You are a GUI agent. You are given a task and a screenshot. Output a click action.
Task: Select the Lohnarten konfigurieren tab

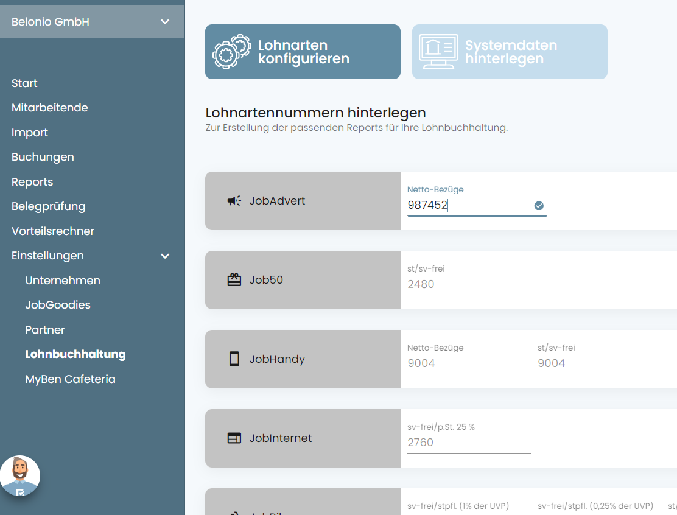[303, 51]
